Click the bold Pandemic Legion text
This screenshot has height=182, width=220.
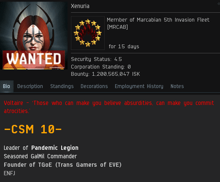[x=55, y=148]
